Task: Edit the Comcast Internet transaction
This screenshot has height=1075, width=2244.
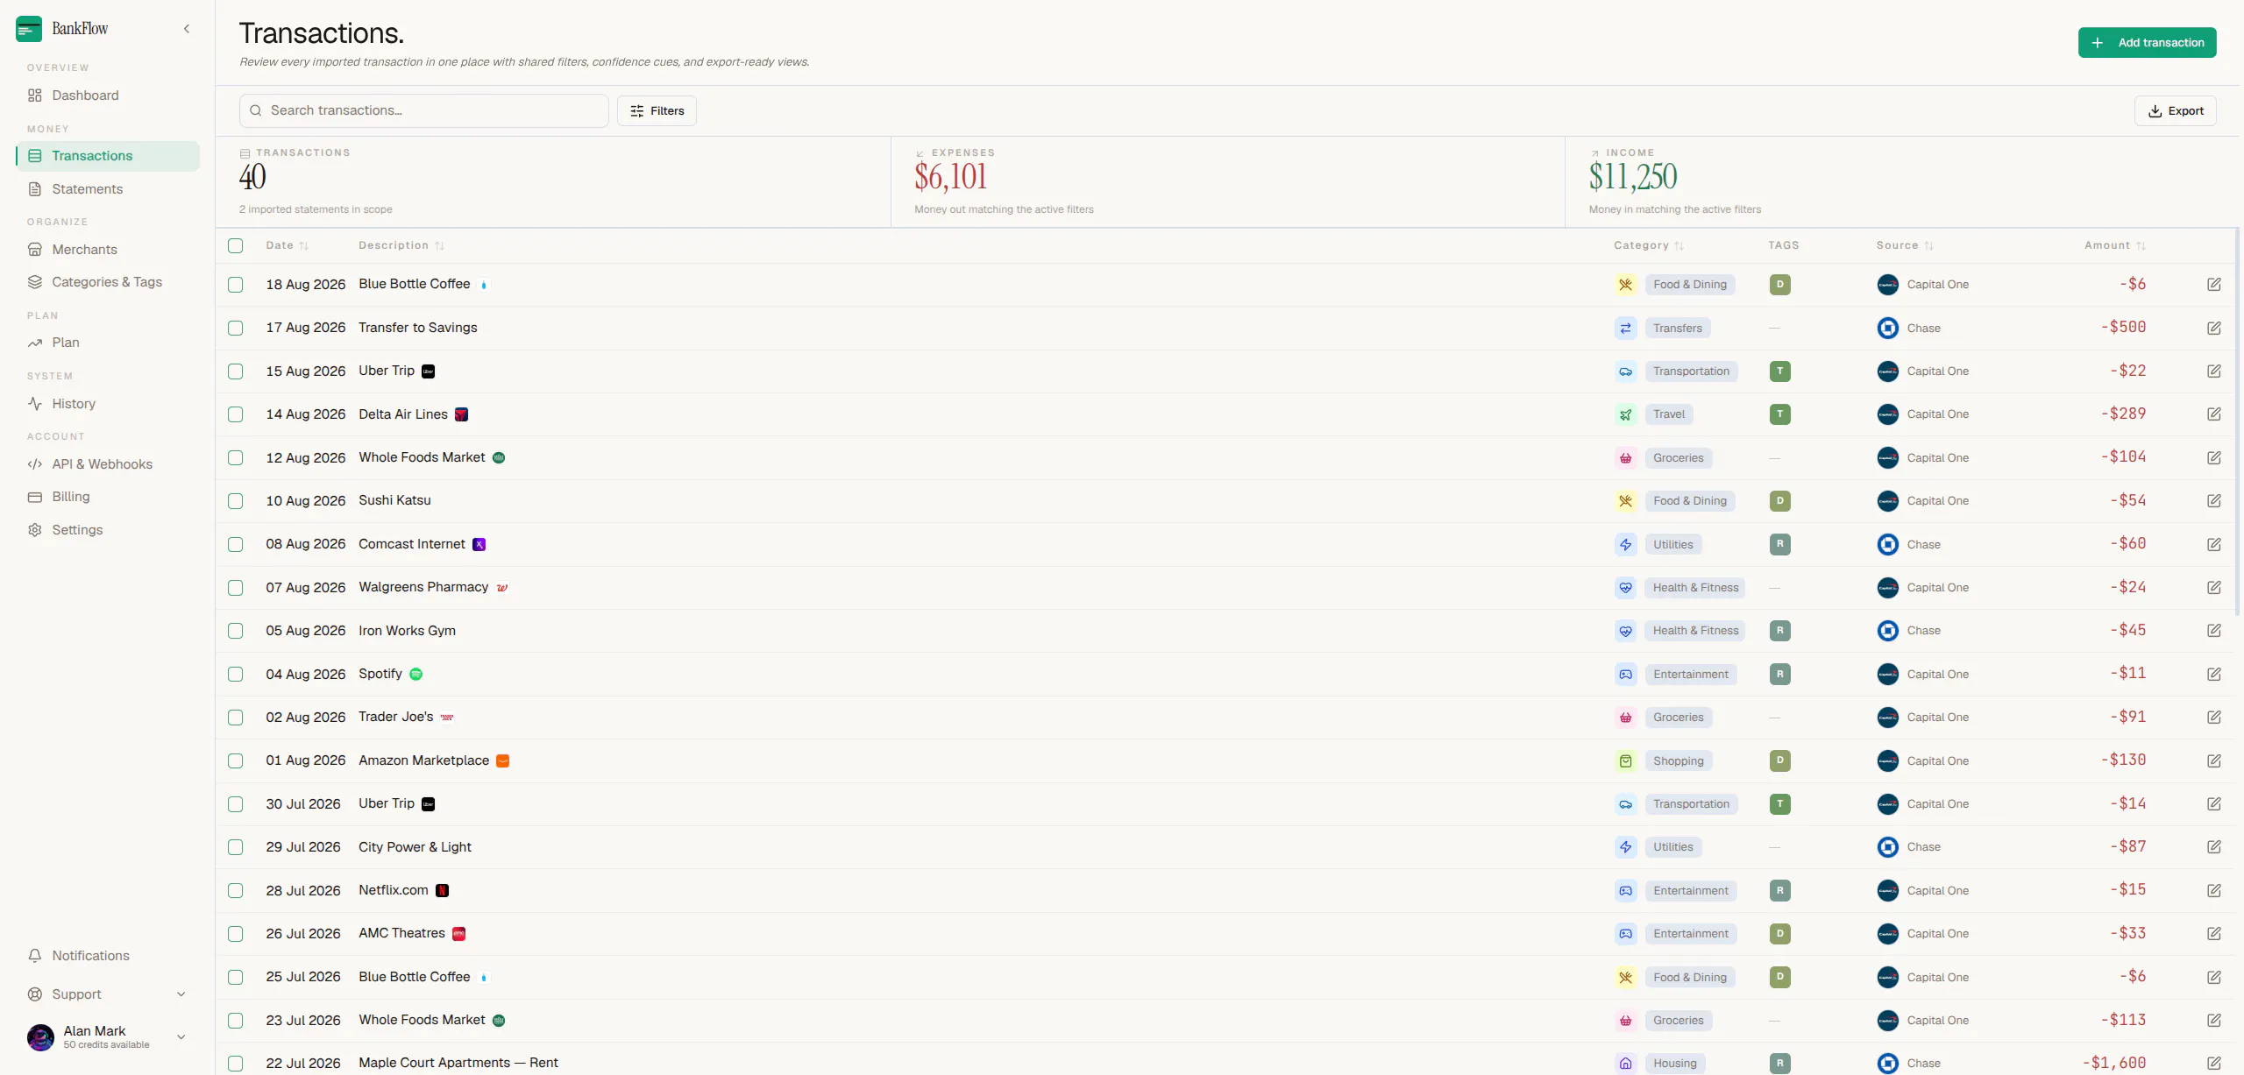Action: 2213,544
